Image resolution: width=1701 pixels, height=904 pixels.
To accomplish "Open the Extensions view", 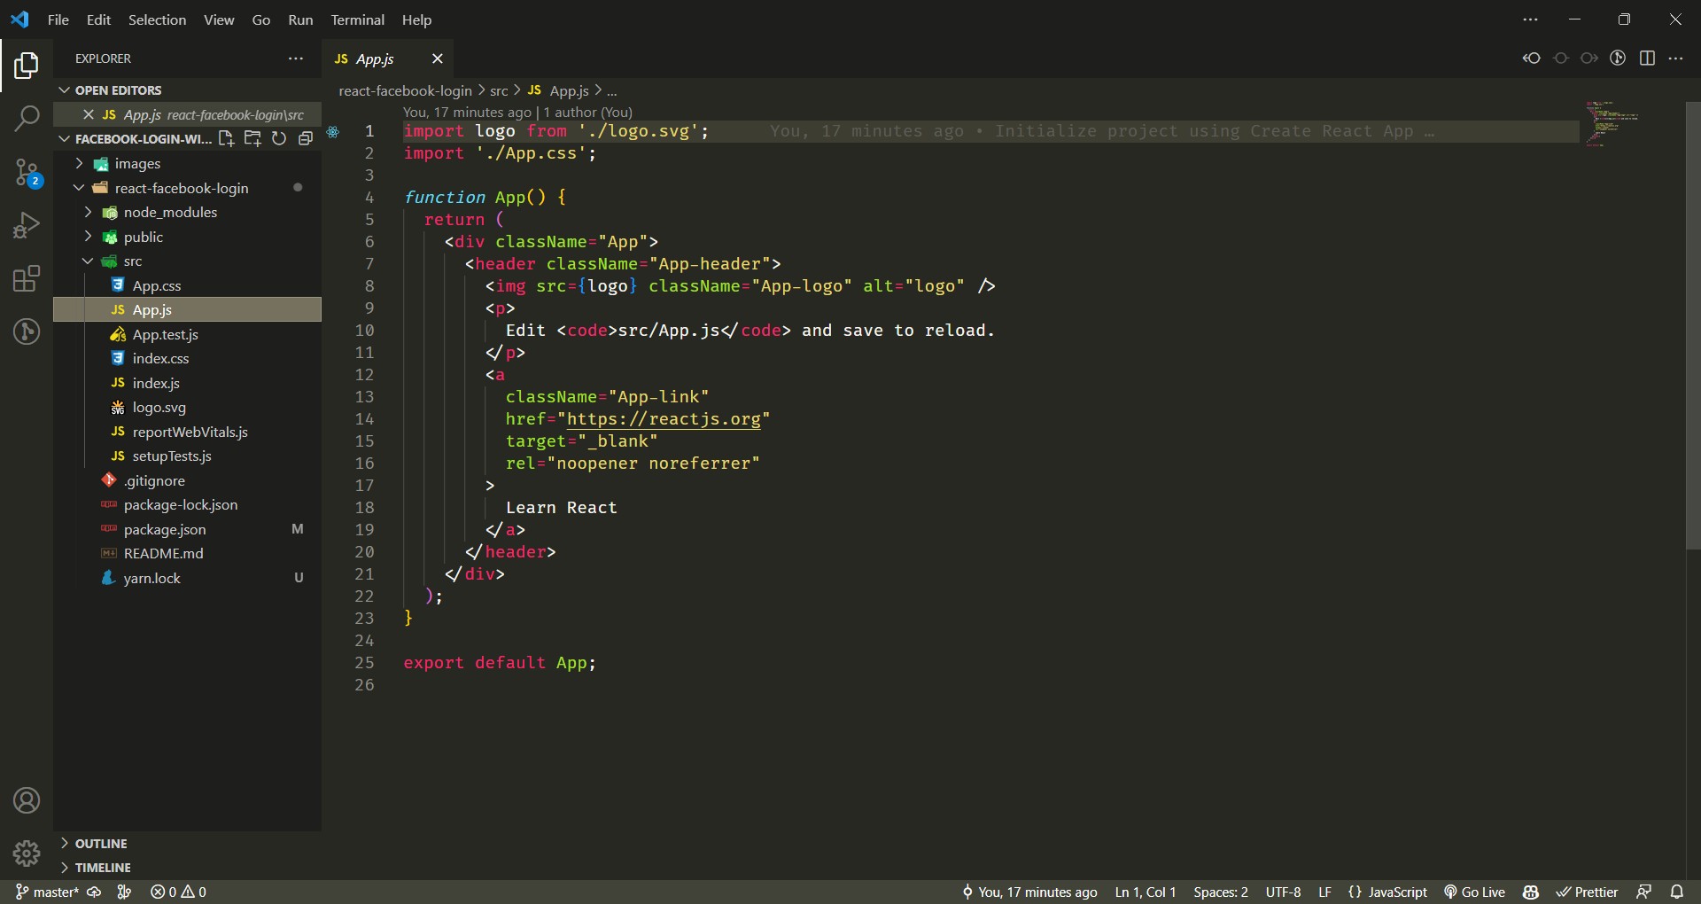I will pyautogui.click(x=27, y=278).
